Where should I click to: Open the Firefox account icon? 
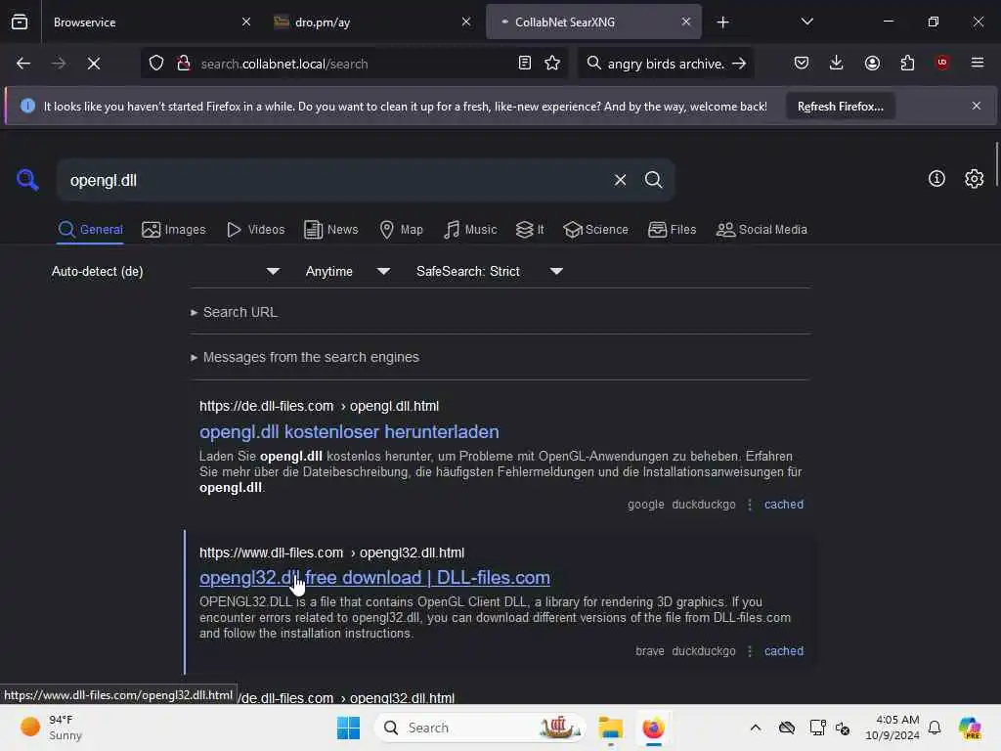tap(872, 64)
